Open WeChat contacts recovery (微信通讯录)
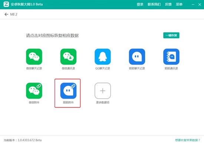Viewport: 204px width, 144px height. tap(68, 57)
